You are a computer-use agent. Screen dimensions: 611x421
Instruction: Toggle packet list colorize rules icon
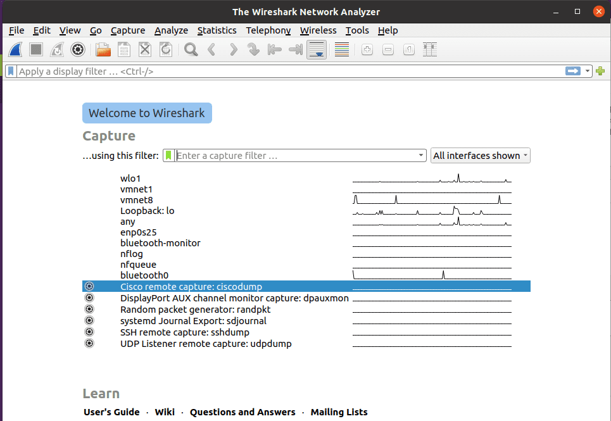[x=342, y=50]
